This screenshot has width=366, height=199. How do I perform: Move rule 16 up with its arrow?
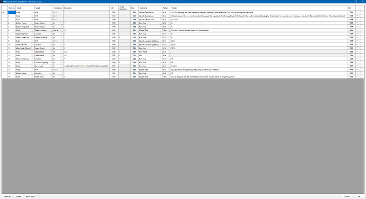358,66
